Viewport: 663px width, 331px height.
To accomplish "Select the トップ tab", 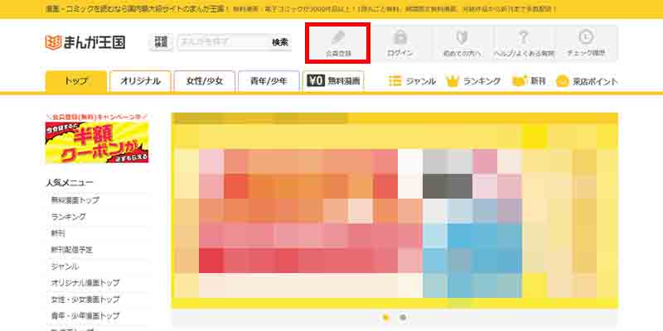I will pos(76,81).
